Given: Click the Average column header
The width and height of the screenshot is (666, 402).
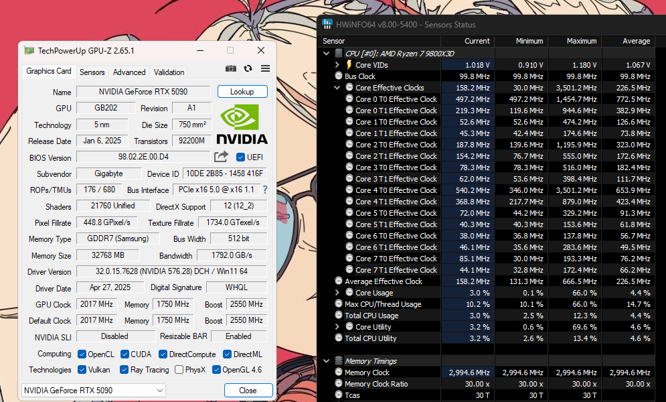Looking at the screenshot, I should [x=629, y=41].
